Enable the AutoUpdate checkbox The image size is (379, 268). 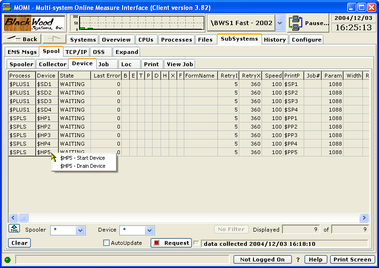pos(106,243)
